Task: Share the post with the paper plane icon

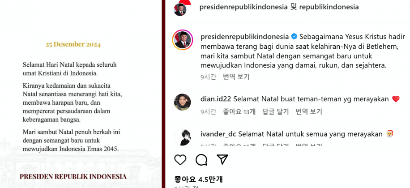Action: [x=222, y=159]
